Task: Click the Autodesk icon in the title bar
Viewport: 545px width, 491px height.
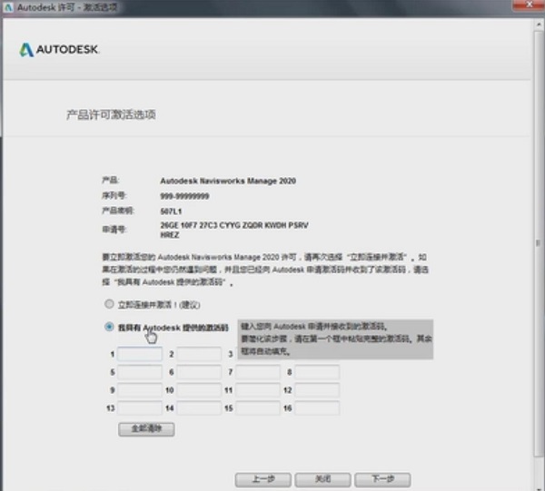Action: tap(8, 7)
